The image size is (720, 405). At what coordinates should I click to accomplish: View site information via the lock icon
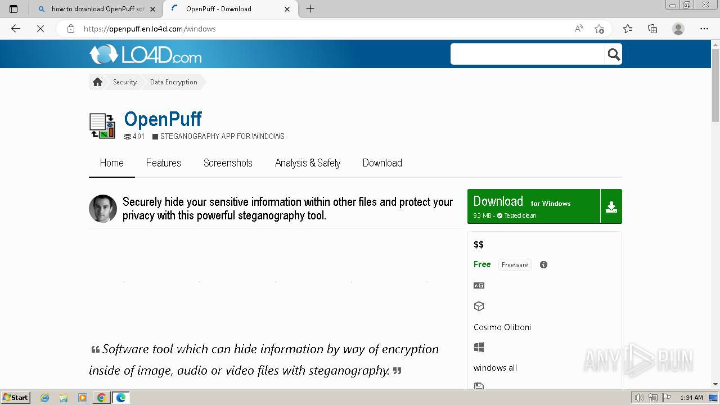(71, 29)
